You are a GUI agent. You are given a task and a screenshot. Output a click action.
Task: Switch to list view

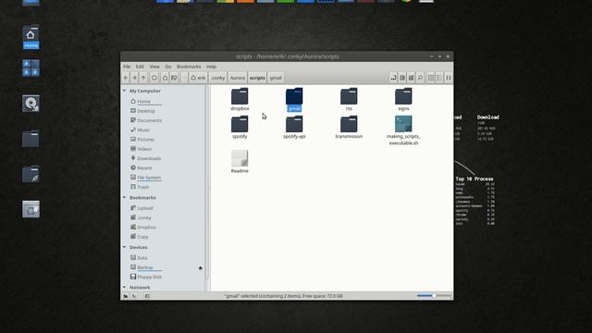click(x=439, y=78)
